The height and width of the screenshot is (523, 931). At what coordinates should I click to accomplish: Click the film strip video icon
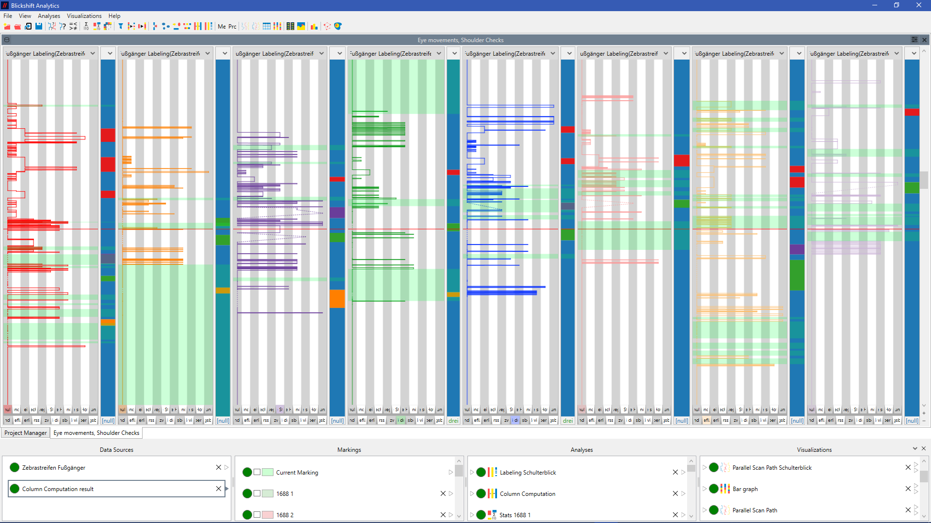290,26
